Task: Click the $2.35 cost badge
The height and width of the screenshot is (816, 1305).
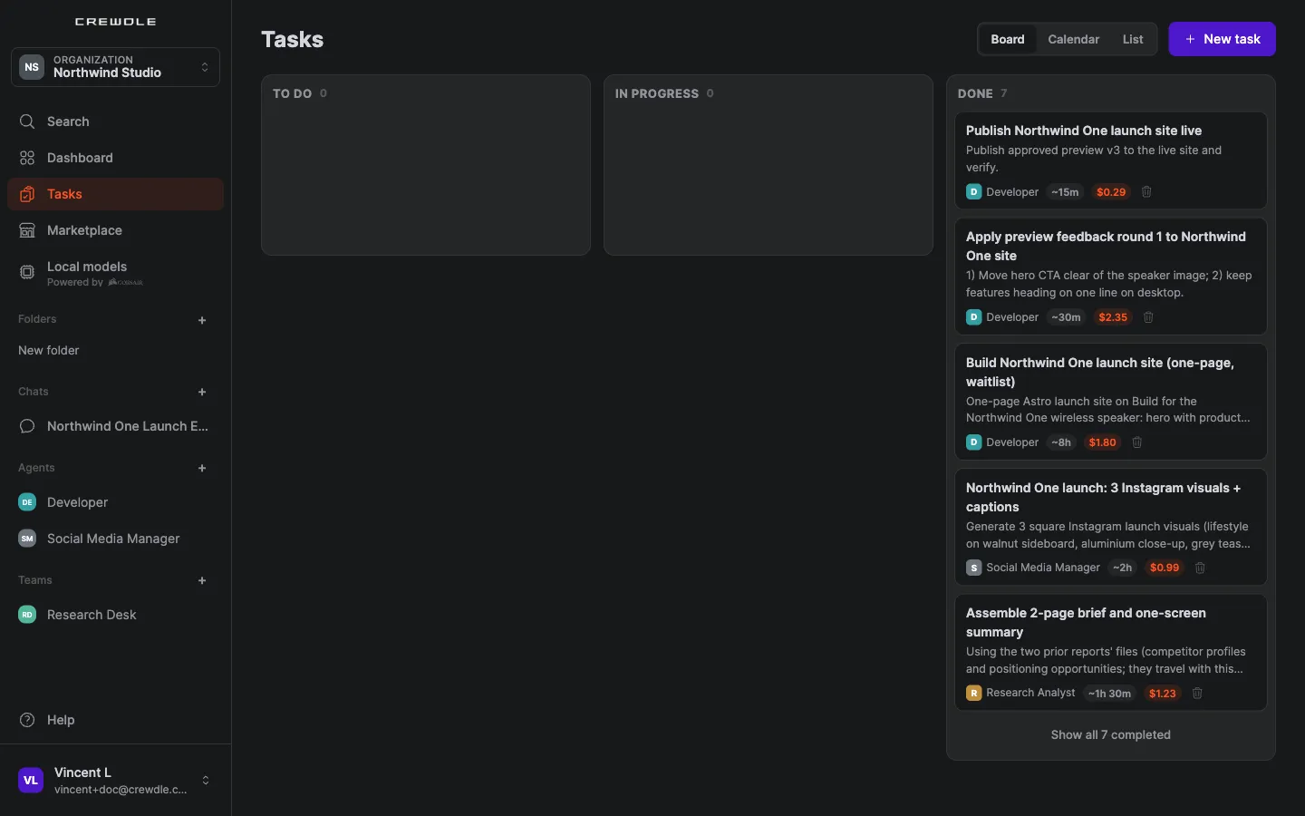Action: [x=1113, y=317]
